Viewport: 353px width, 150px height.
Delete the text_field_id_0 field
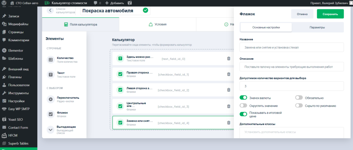click(229, 58)
